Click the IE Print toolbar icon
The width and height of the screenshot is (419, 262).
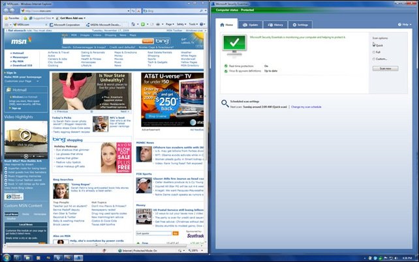pyautogui.click(x=158, y=24)
